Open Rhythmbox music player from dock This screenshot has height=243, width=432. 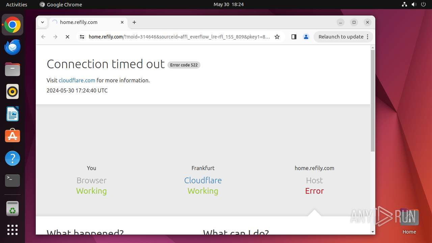12,91
